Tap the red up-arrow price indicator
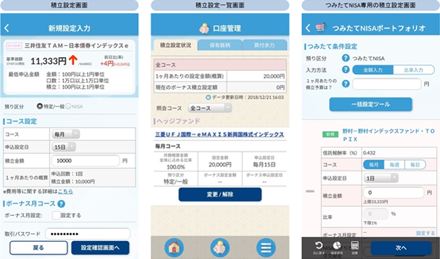Screen dimensions: 440x259 (73, 60)
